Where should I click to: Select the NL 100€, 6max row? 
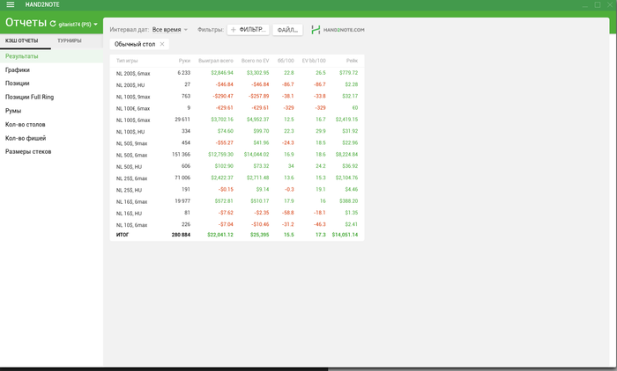(x=237, y=108)
